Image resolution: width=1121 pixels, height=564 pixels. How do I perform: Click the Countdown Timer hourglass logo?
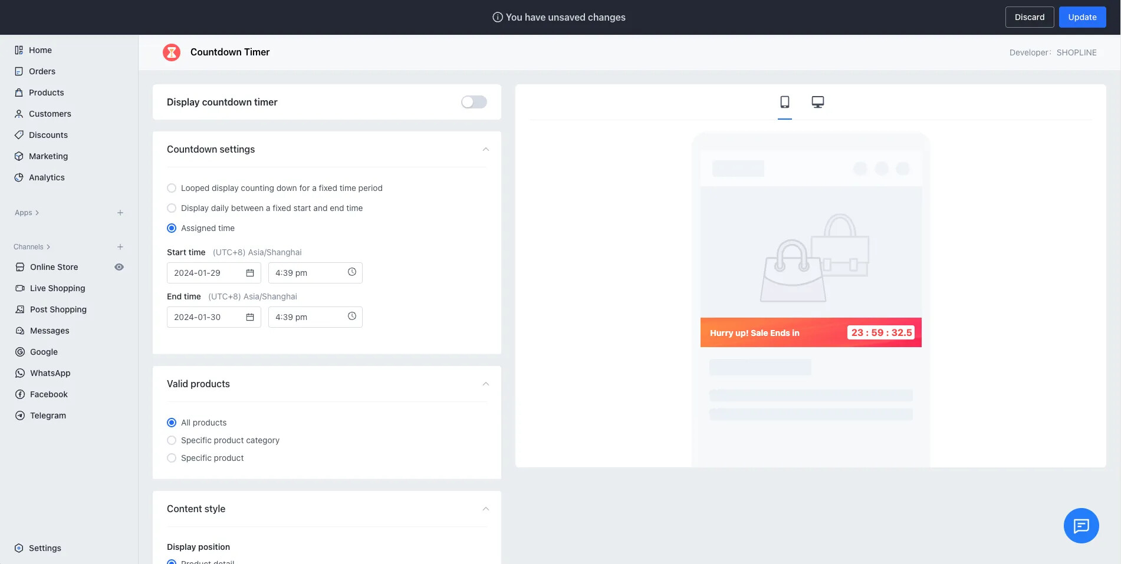tap(172, 52)
